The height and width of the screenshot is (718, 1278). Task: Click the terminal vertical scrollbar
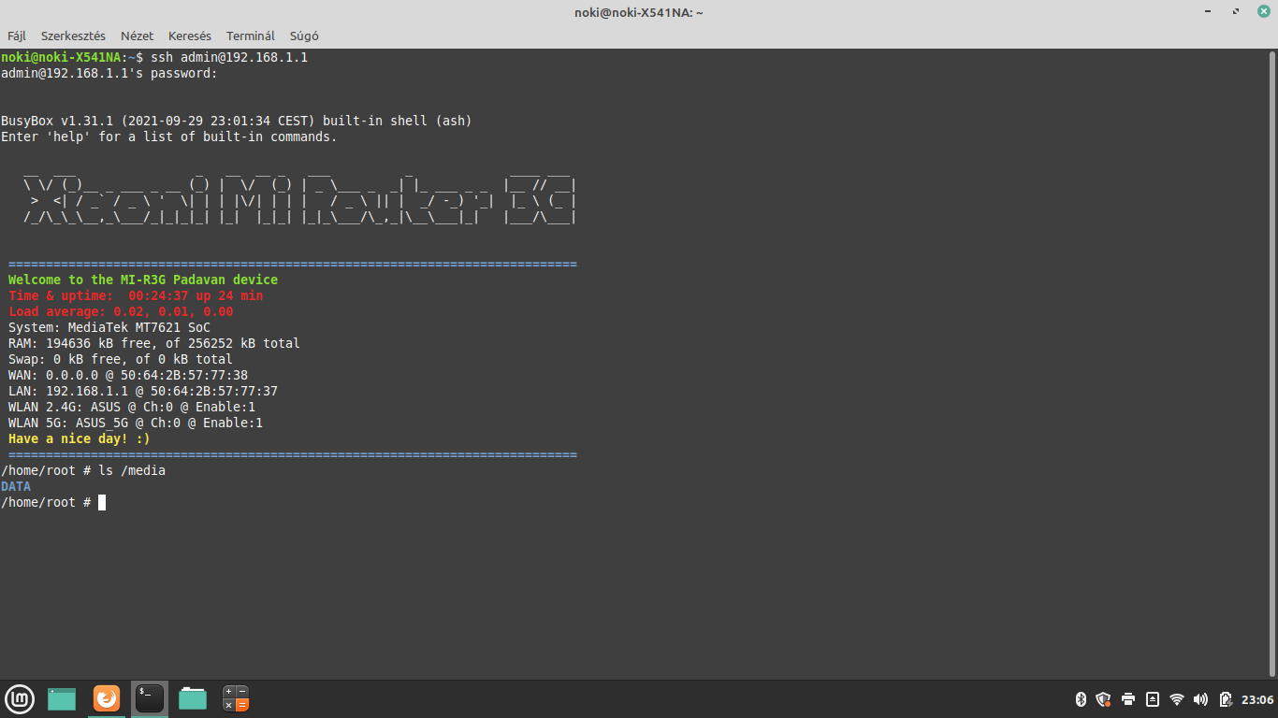[1273, 364]
